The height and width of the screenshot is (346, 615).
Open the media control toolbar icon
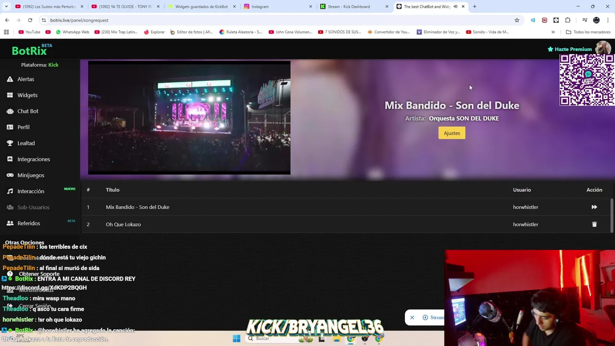585,20
